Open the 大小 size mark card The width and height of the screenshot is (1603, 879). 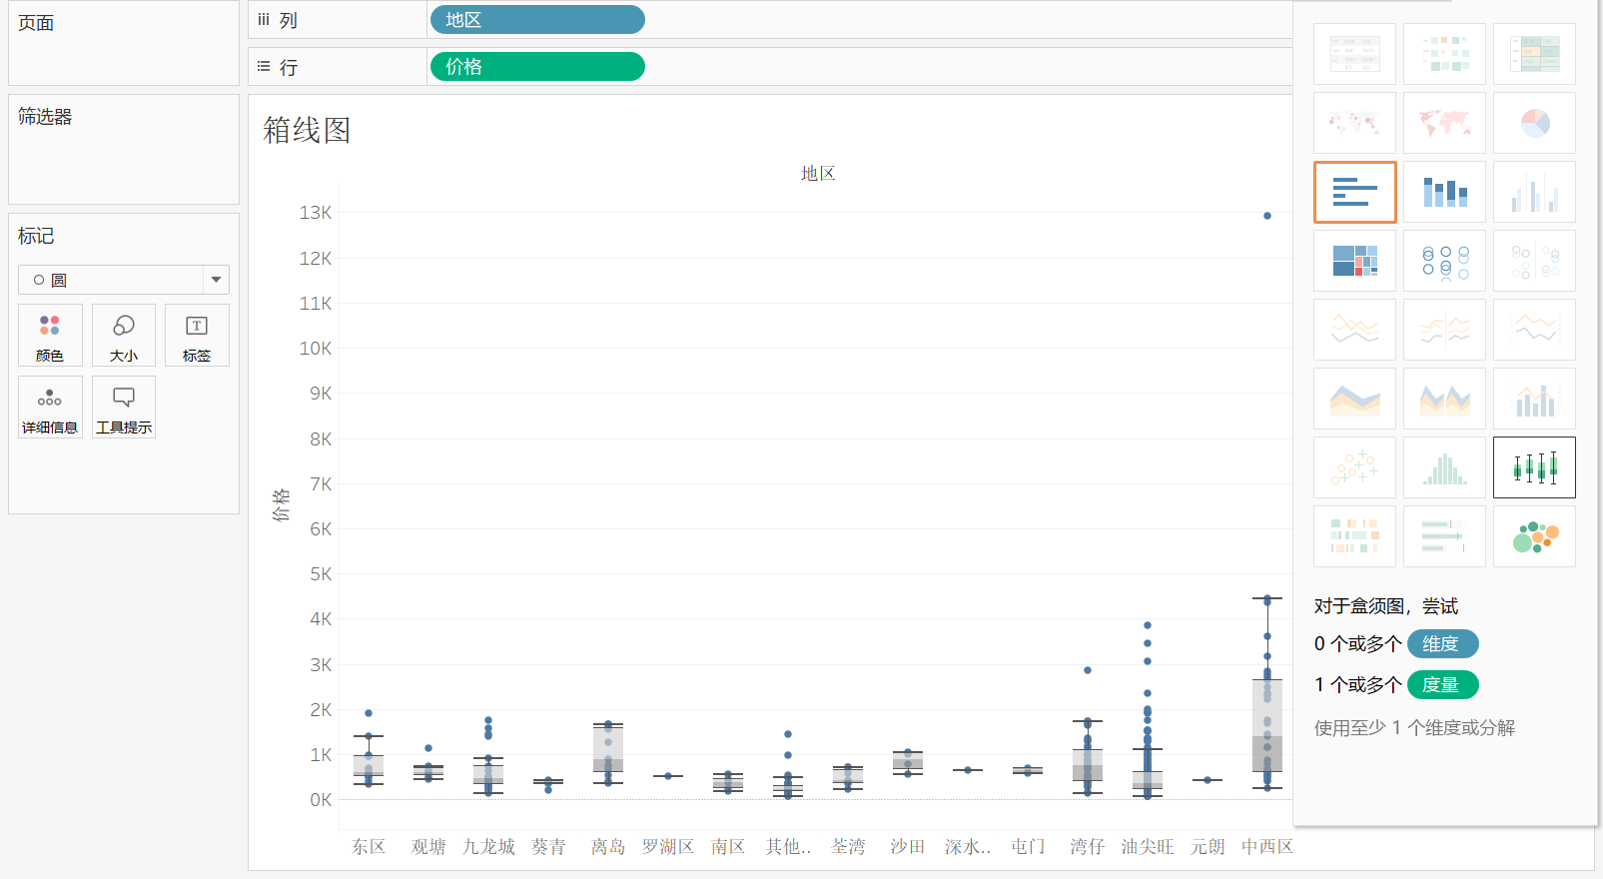(124, 336)
